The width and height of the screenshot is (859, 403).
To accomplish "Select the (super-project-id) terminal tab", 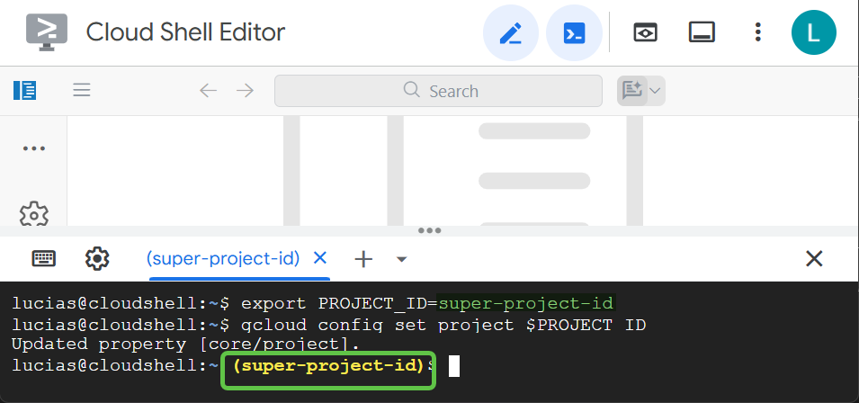I will pos(222,259).
